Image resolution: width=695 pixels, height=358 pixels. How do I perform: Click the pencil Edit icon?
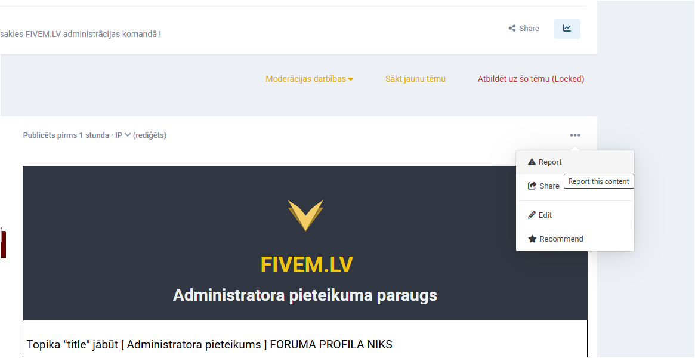tap(532, 215)
